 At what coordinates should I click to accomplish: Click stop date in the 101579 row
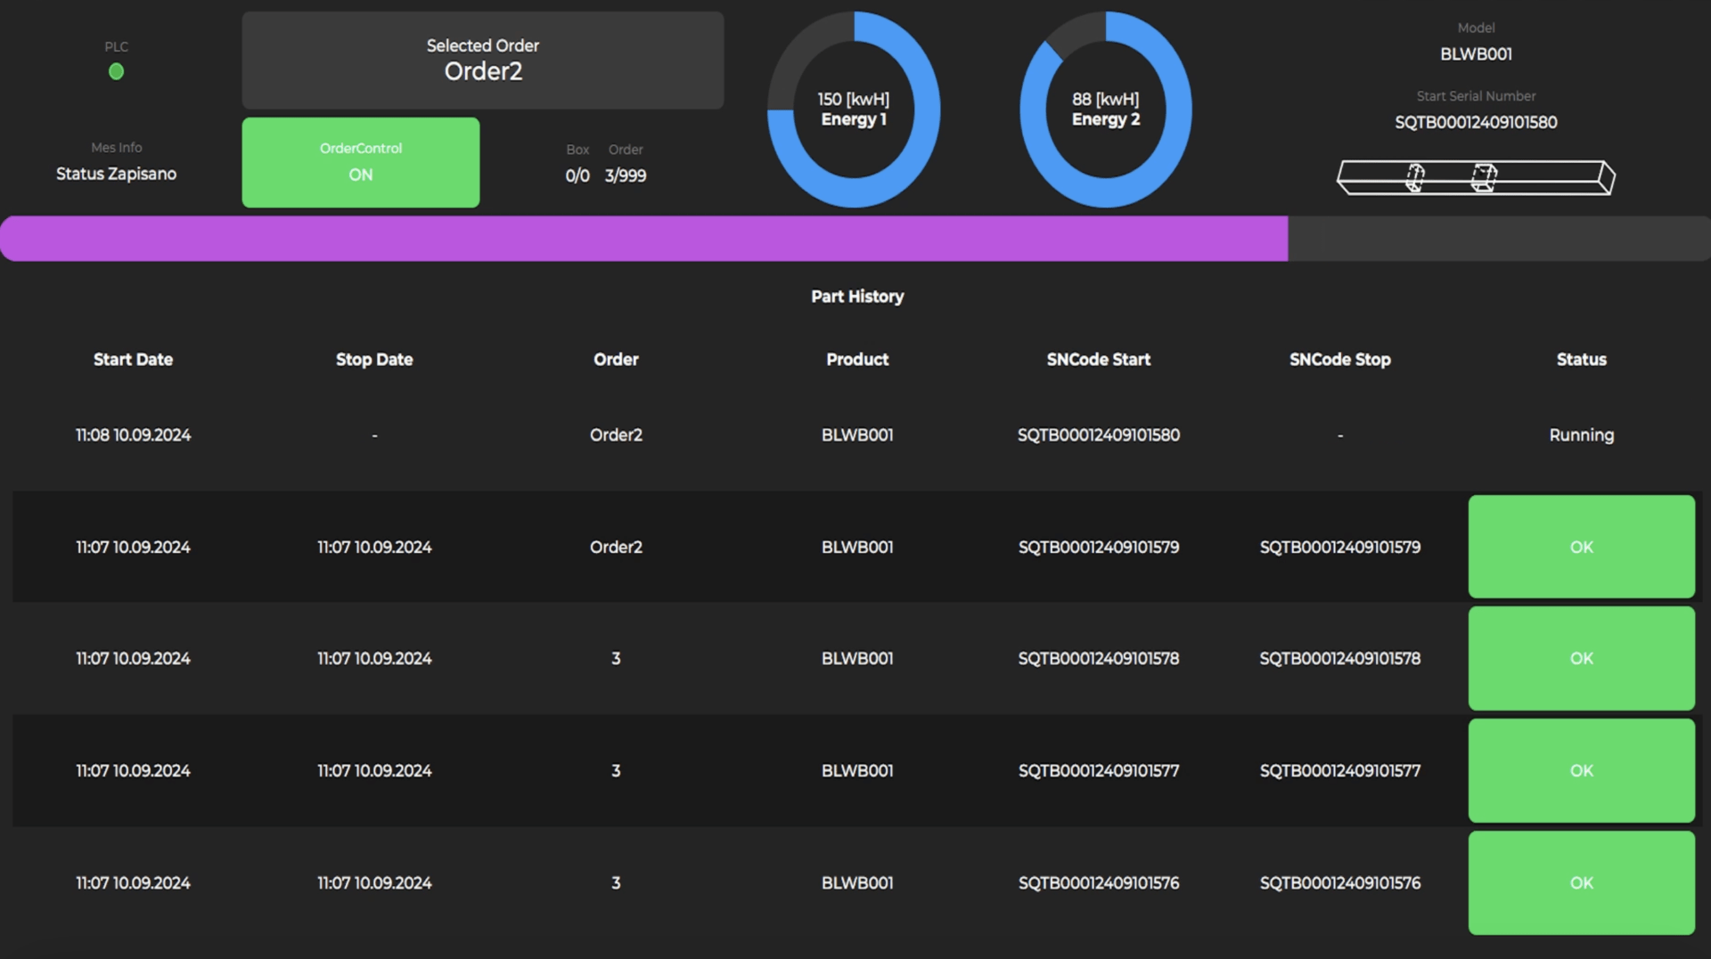coord(374,547)
